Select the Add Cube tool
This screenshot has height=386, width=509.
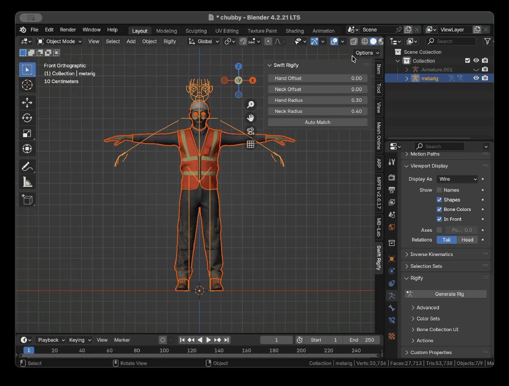click(x=27, y=200)
